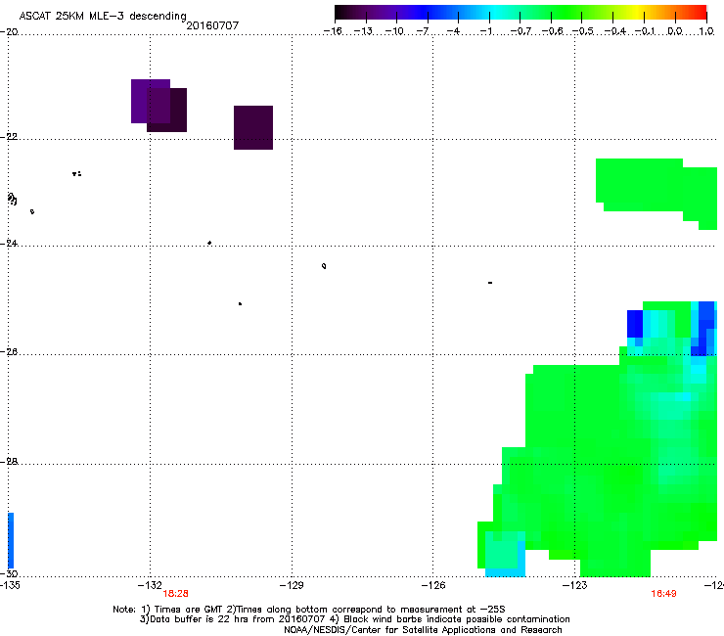This screenshot has height=636, width=724.
Task: Click the -129 longitude axis label
Action: 292,585
